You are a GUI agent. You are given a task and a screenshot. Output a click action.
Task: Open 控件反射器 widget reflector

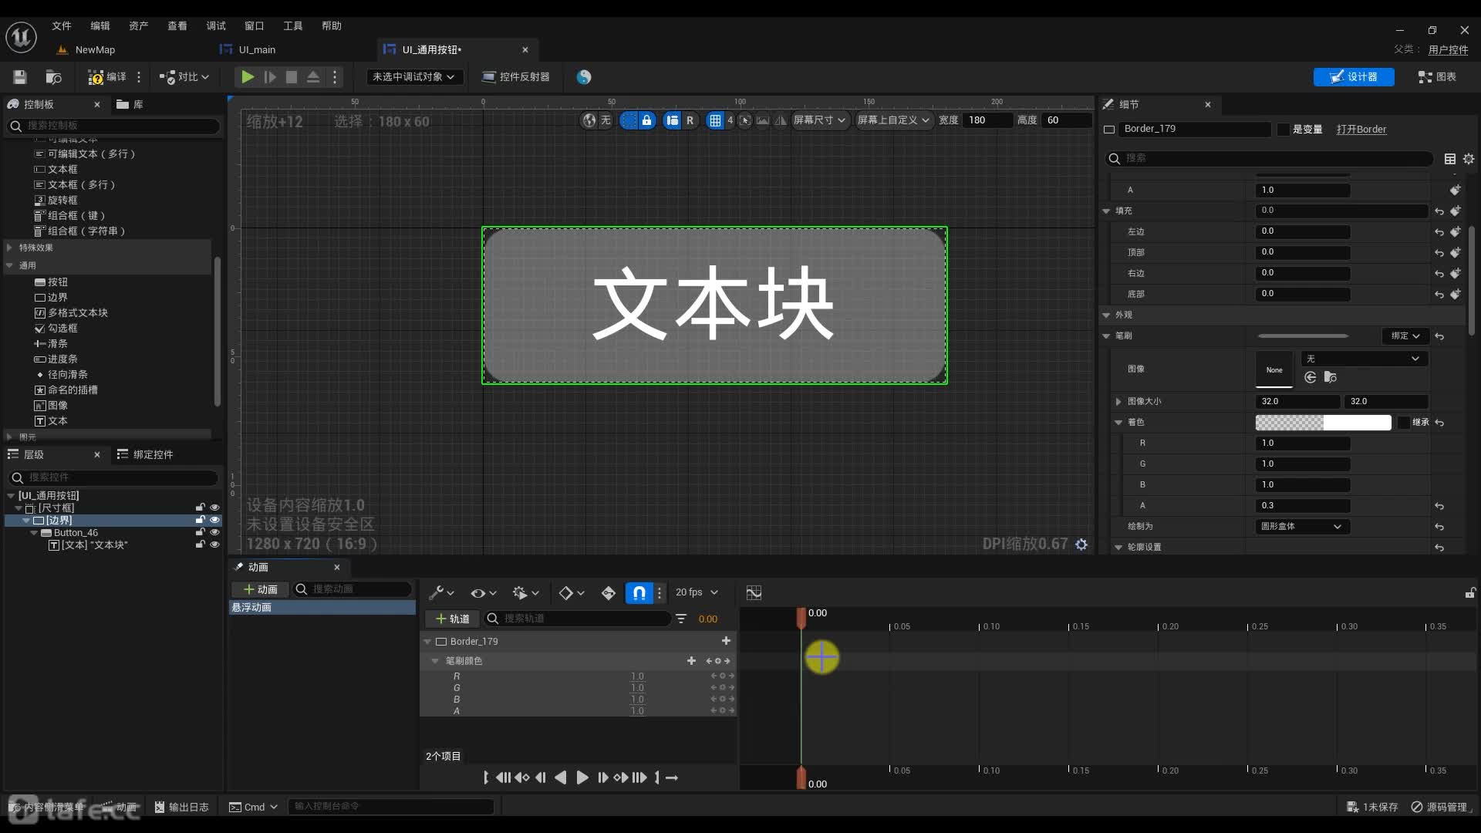516,76
